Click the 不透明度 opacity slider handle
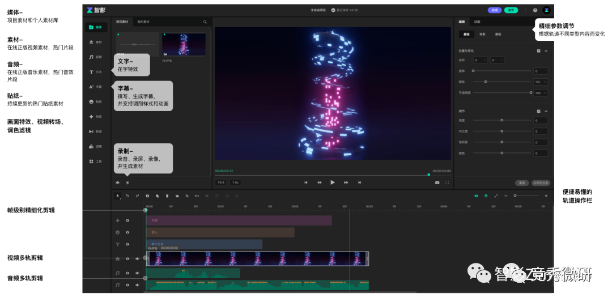612x302 pixels. click(531, 92)
